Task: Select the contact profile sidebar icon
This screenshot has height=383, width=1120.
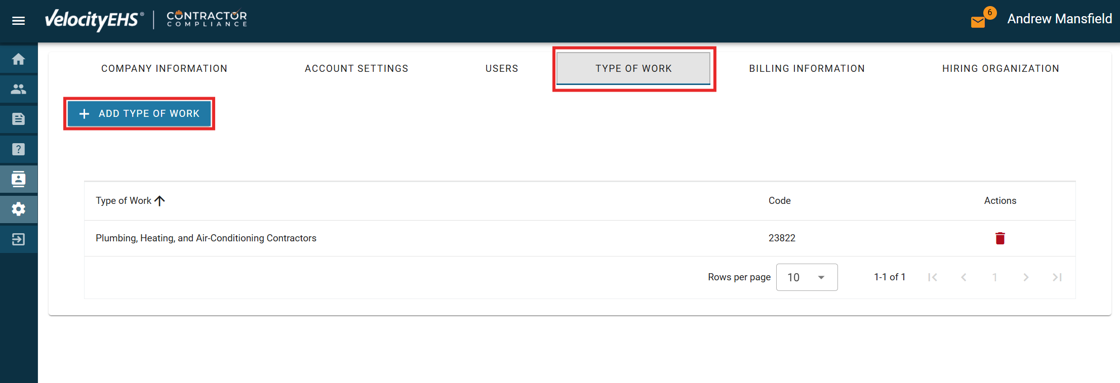Action: 19,179
